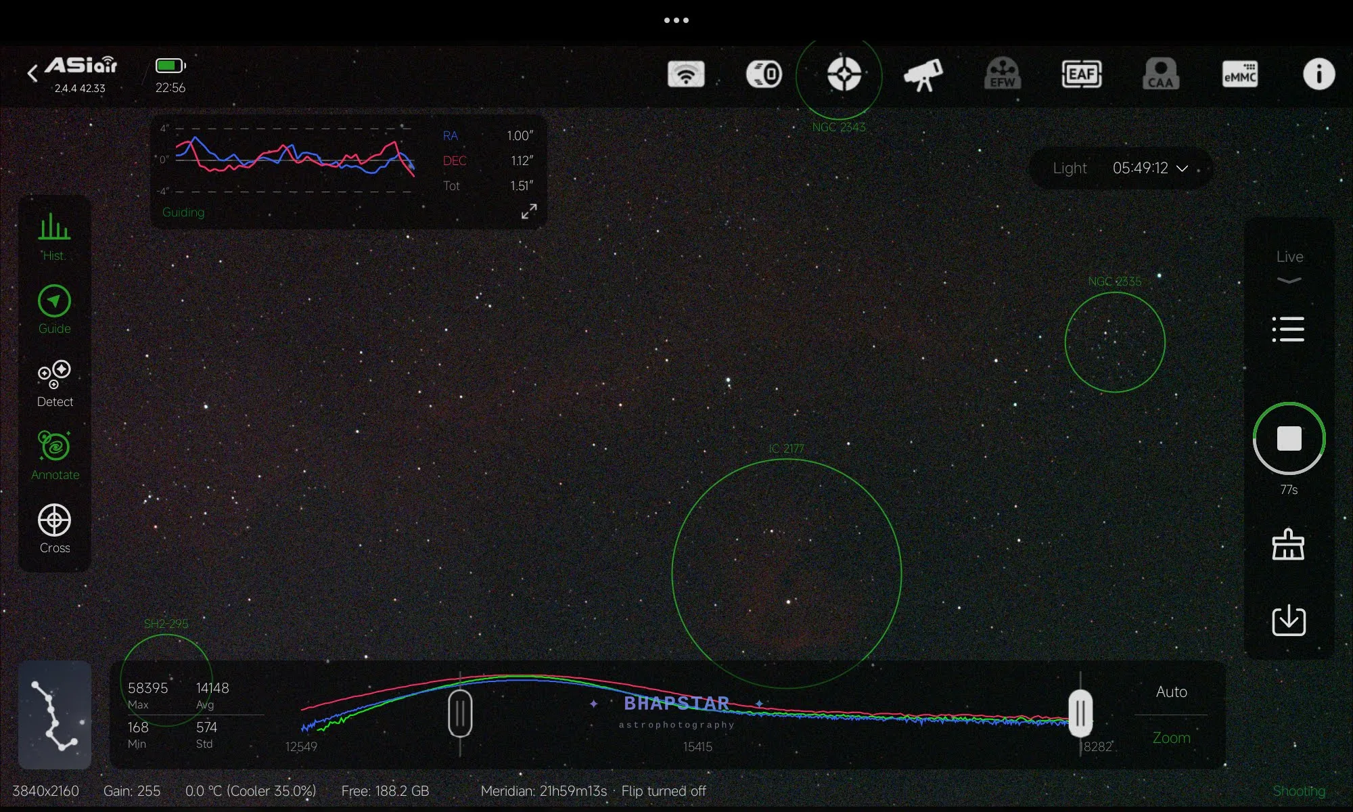Click the SH2-295 annotation label
This screenshot has width=1353, height=812.
coord(166,623)
